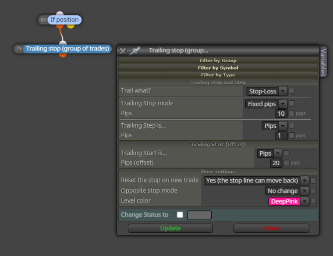Click the red Delete button
This screenshot has width=333, height=256.
point(271,228)
